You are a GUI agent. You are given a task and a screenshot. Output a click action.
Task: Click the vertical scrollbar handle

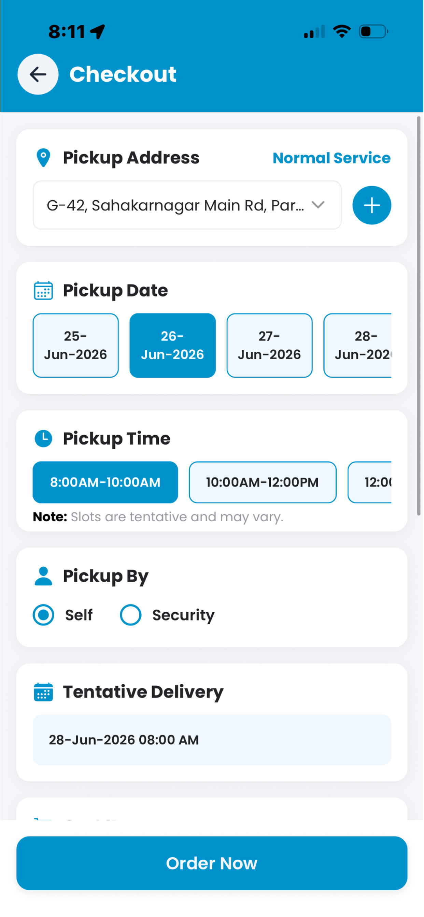tap(419, 316)
